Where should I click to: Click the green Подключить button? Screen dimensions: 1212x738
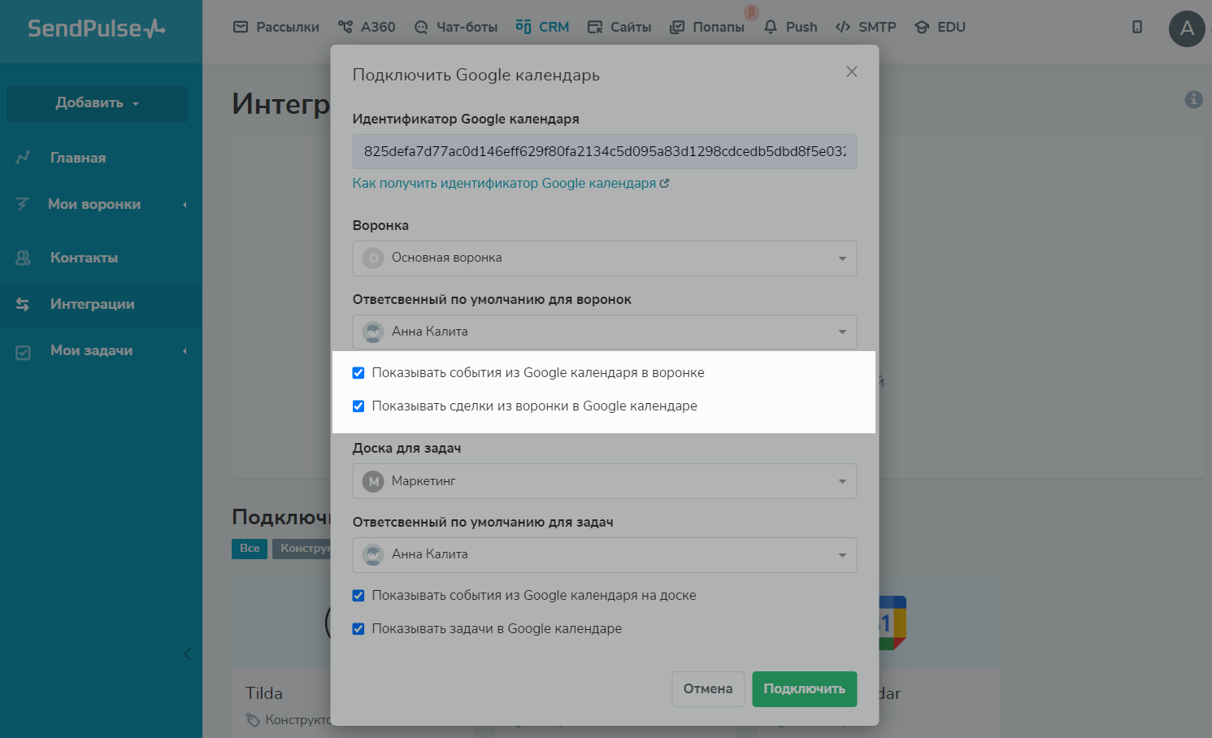[805, 689]
